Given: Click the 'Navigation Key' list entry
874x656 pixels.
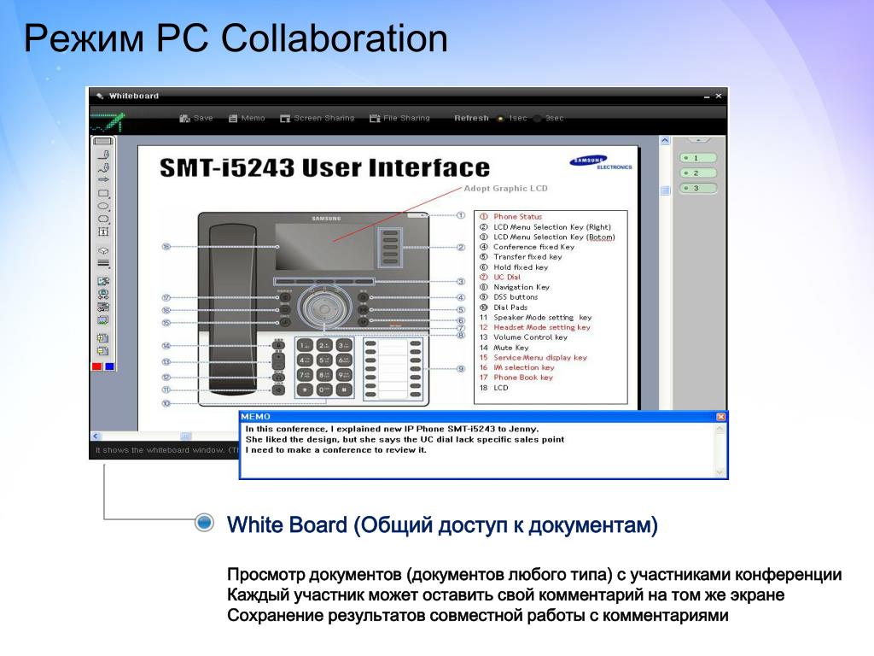Looking at the screenshot, I should 521,287.
